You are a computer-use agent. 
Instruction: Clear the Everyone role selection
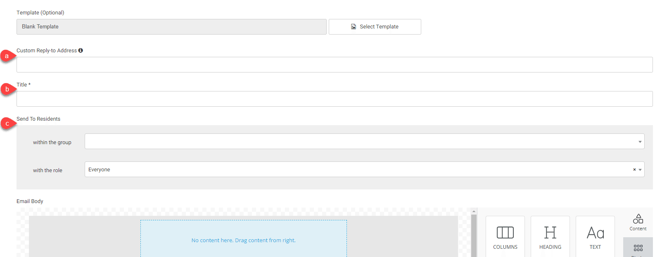pyautogui.click(x=634, y=170)
